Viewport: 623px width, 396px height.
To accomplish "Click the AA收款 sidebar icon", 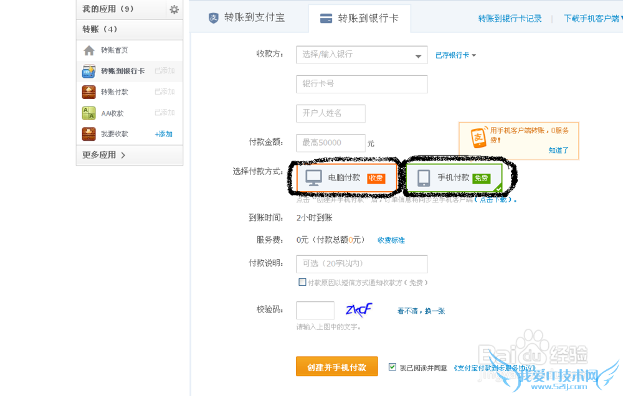I will (88, 113).
